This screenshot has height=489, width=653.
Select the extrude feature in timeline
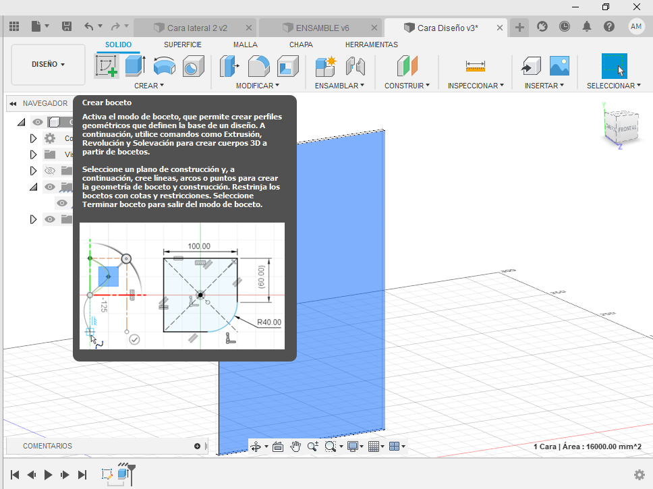point(123,473)
